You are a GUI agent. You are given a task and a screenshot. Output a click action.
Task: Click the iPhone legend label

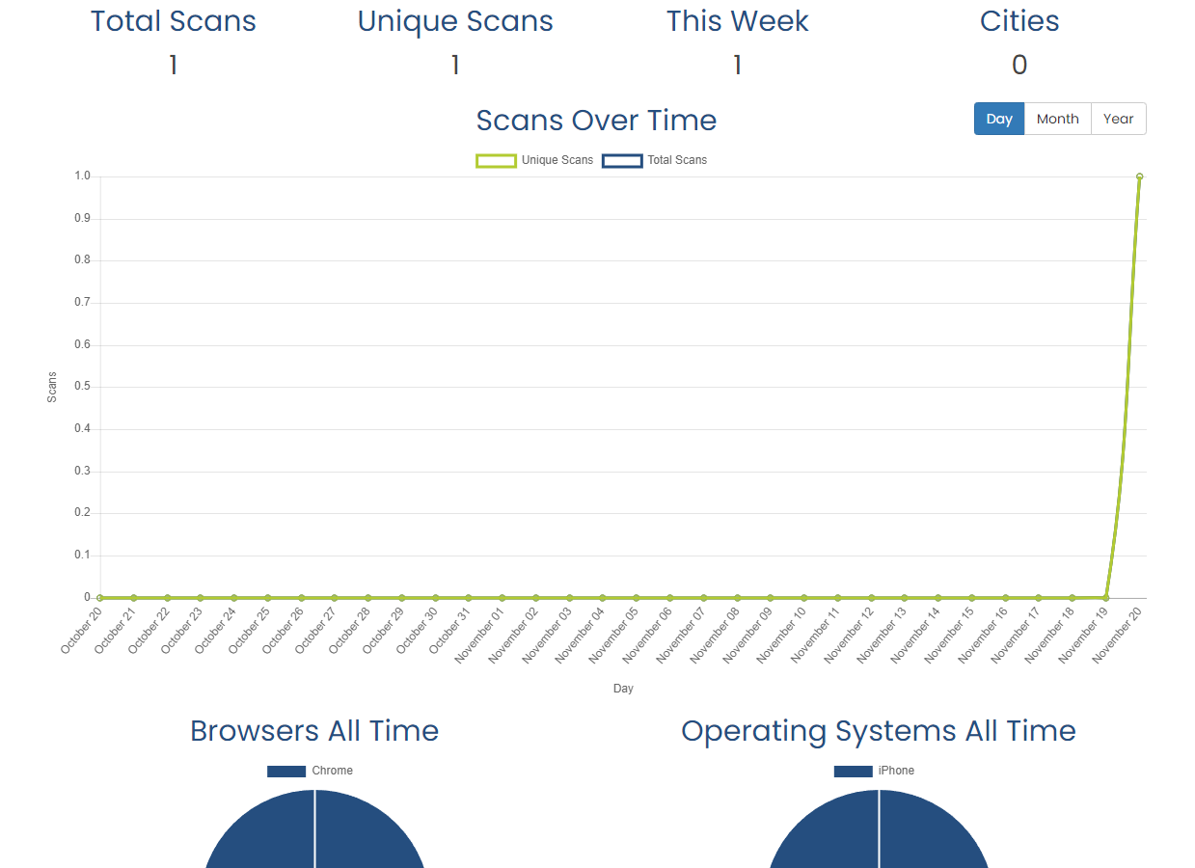(x=896, y=771)
